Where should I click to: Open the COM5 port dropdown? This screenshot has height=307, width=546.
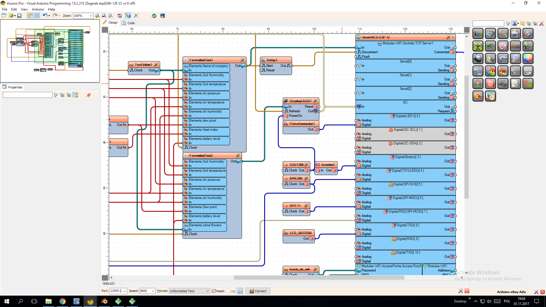coord(118,291)
